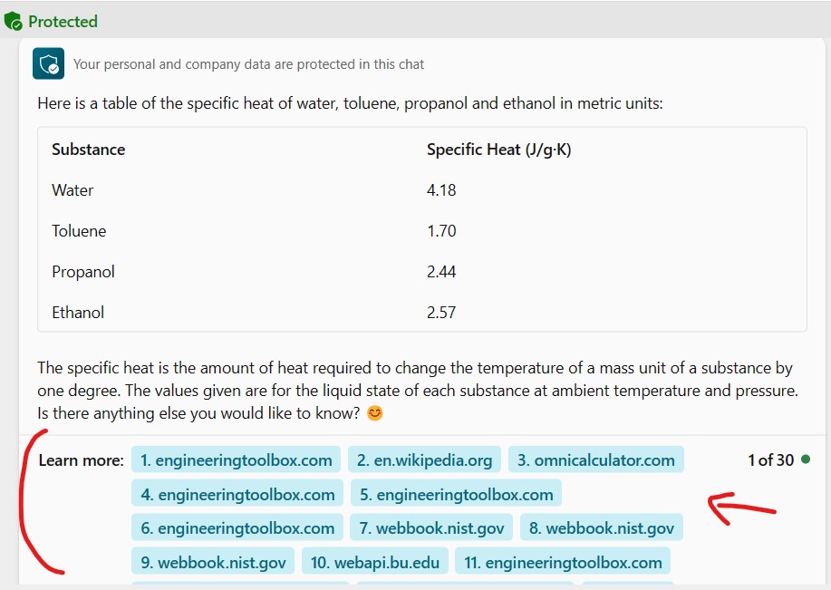The width and height of the screenshot is (831, 590).
Task: Open citation 4 engineeringtoolbox.com
Action: (236, 494)
